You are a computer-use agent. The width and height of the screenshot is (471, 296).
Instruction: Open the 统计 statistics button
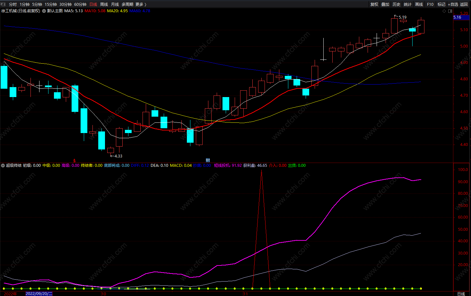pyautogui.click(x=408, y=4)
